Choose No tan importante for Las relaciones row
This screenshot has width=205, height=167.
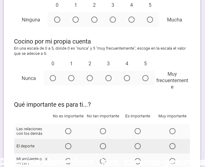point(103,131)
